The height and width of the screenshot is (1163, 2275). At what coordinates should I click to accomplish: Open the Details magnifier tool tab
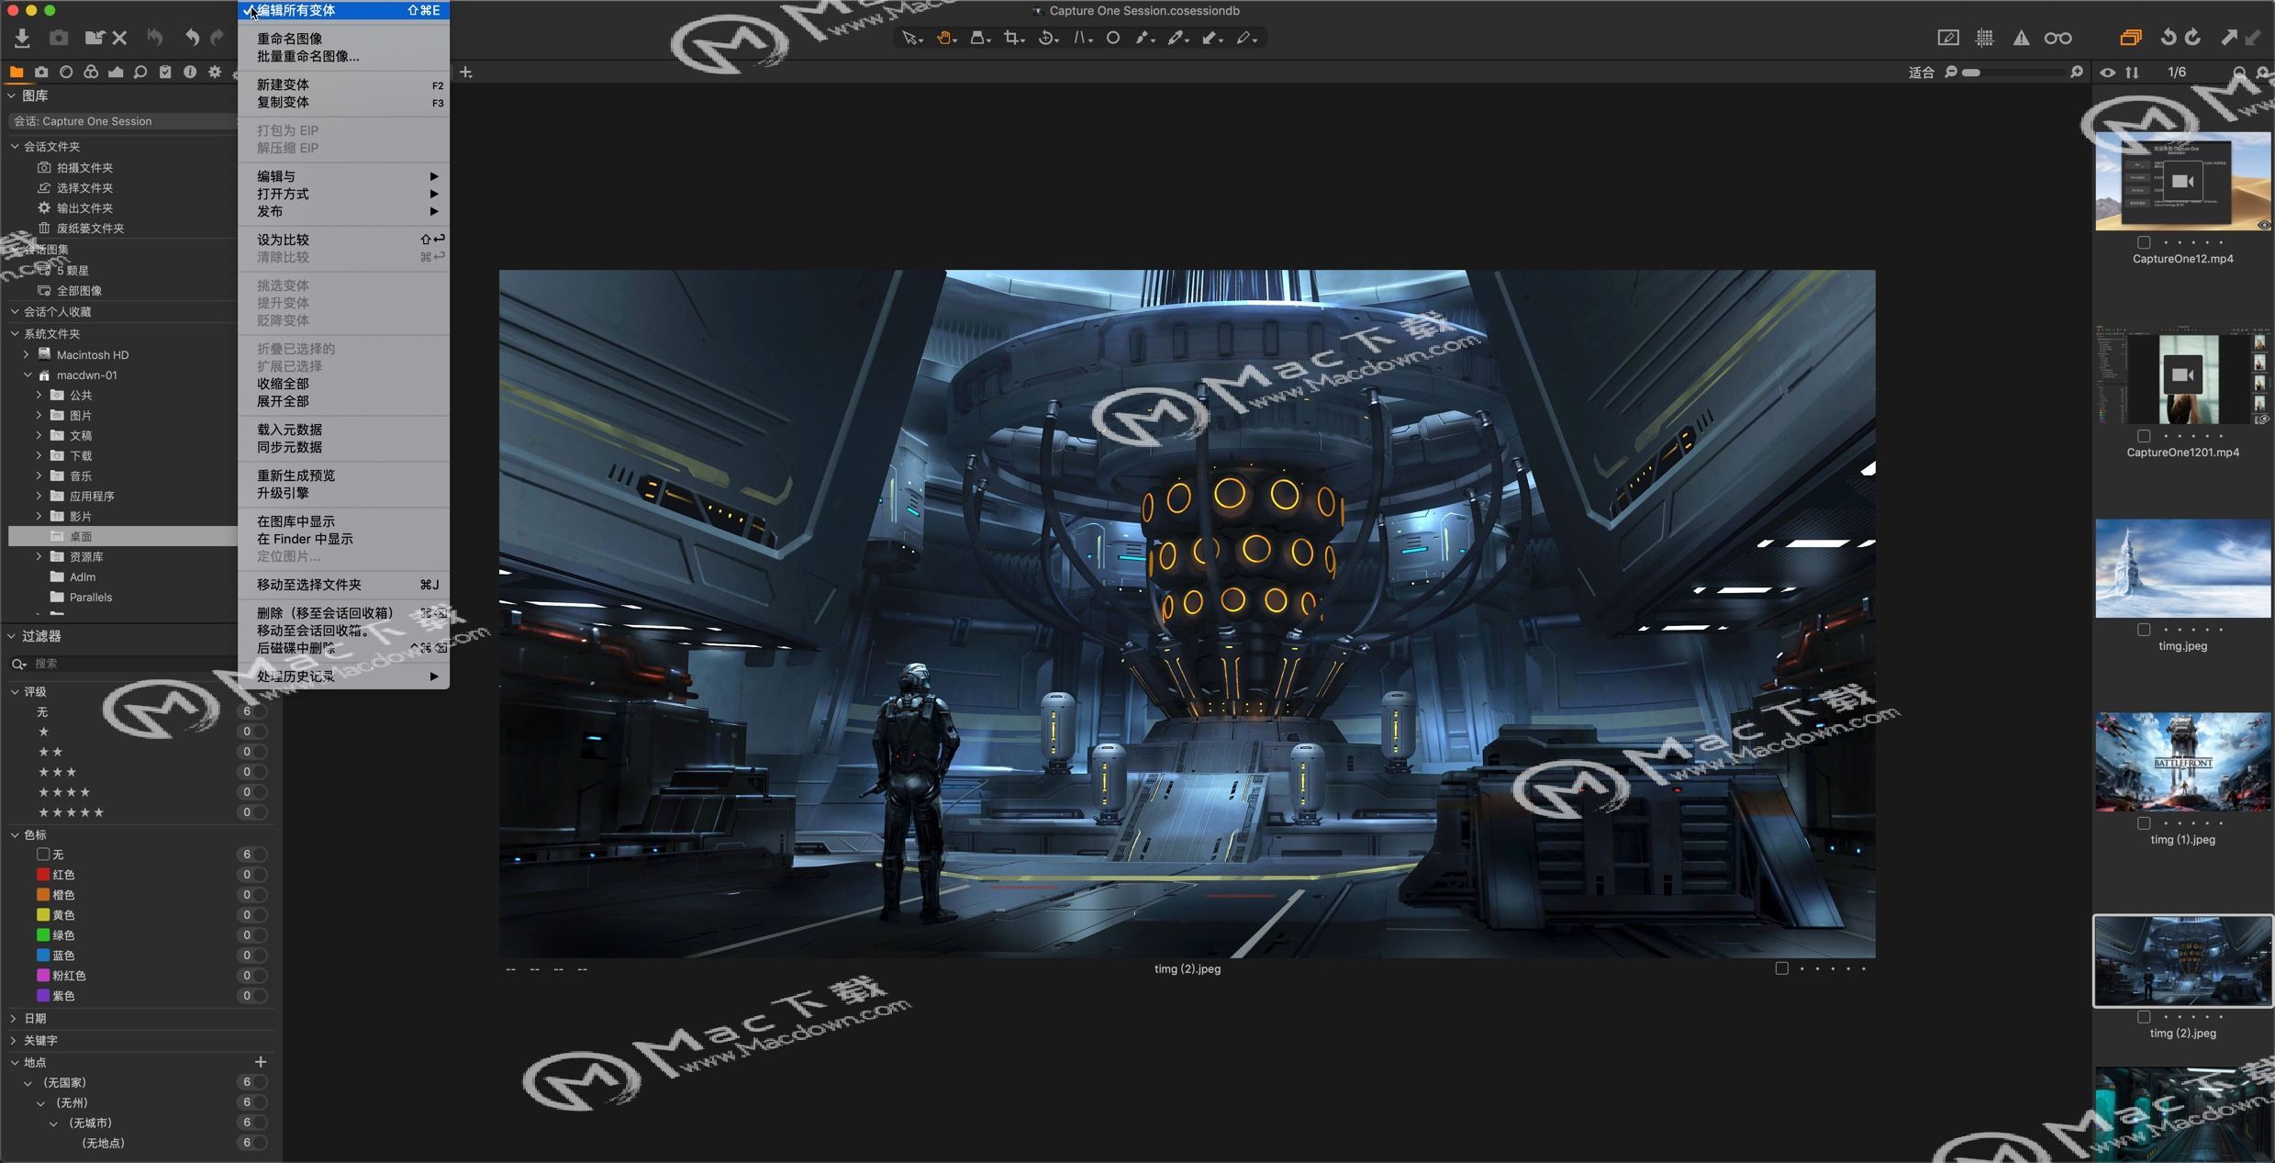click(x=140, y=72)
